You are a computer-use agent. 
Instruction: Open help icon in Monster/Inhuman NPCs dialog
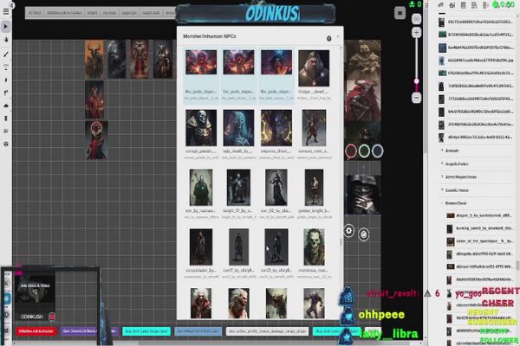329,39
